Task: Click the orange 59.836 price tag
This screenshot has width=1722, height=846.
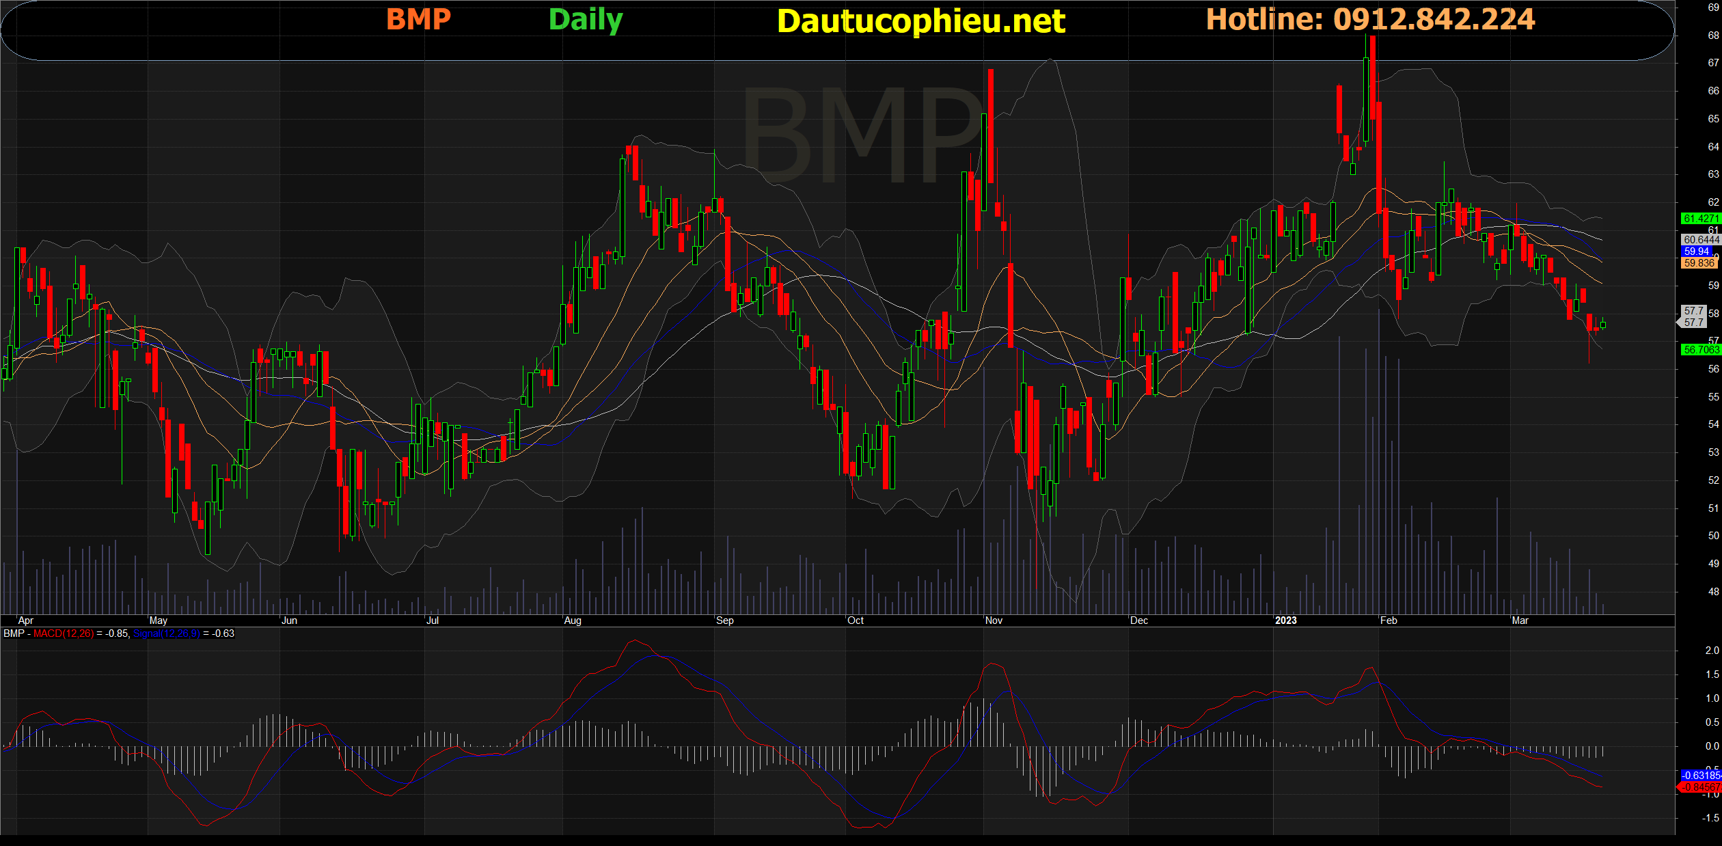Action: [x=1699, y=263]
